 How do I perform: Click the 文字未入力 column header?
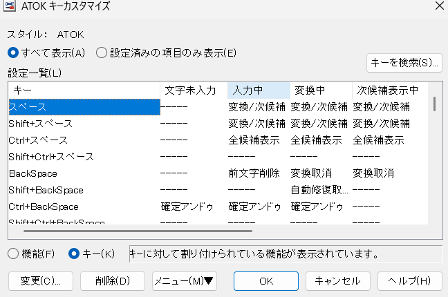coord(194,90)
